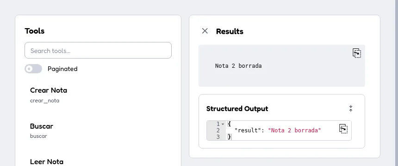Click the Tools heading

pyautogui.click(x=35, y=31)
